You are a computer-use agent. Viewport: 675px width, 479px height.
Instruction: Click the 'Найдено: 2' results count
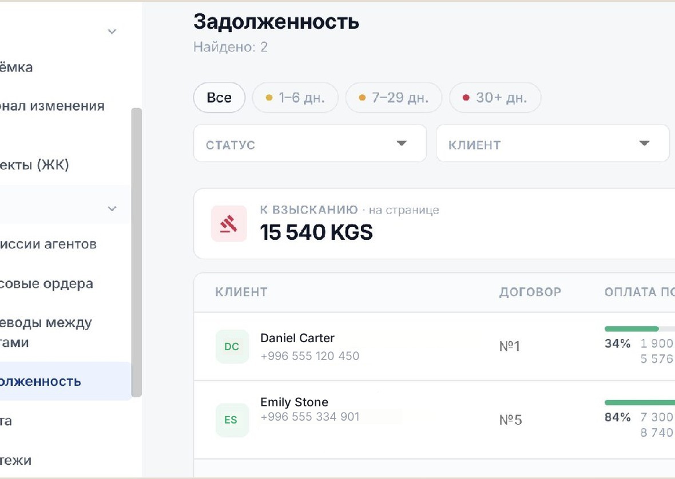(x=231, y=47)
